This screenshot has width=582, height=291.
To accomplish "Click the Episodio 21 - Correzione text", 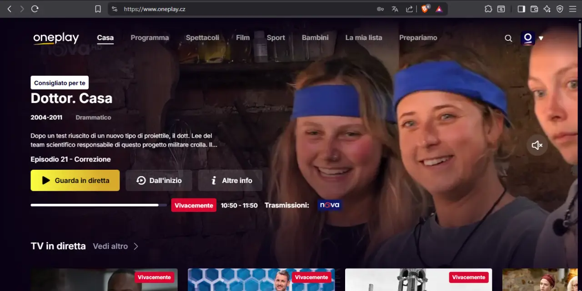I will click(70, 159).
